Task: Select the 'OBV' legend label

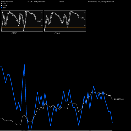Action: (4, 8)
